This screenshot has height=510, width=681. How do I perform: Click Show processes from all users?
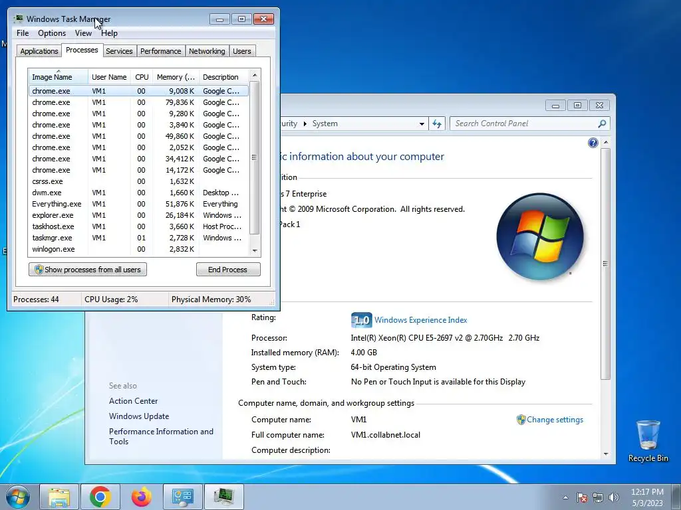tap(88, 270)
